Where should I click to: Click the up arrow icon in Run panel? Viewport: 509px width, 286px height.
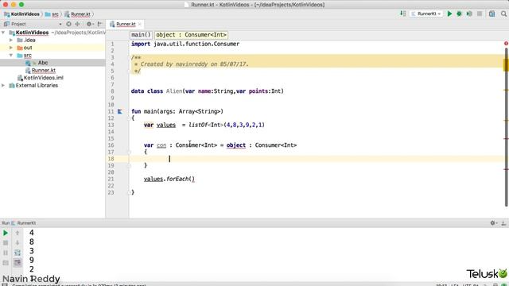(17, 233)
